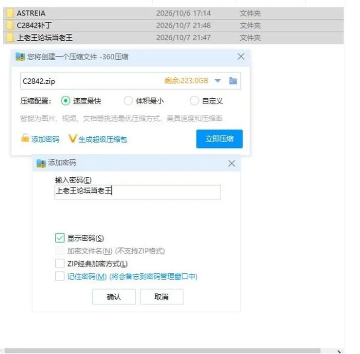Image resolution: width=360 pixels, height=354 pixels.
Task: Click the 剩余:223.0GB free space text
Action: (x=186, y=81)
